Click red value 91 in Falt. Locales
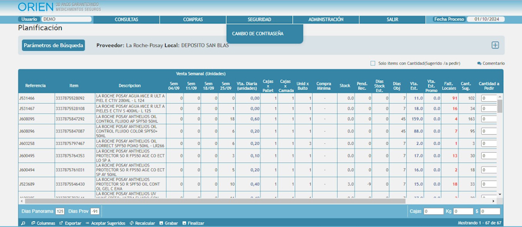Viewport: 522px width, 227px height. pyautogui.click(x=455, y=98)
